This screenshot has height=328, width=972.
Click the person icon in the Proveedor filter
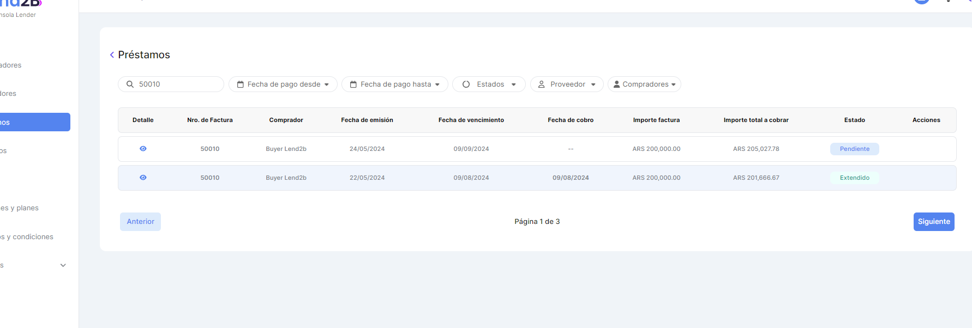[x=541, y=84]
